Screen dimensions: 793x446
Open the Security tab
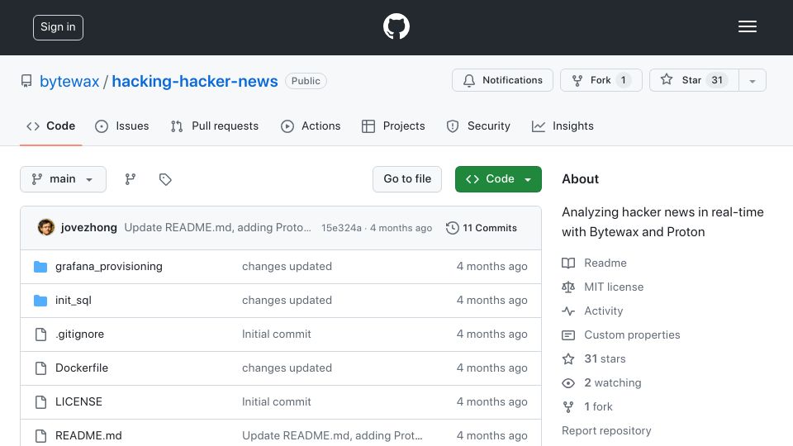(x=478, y=126)
